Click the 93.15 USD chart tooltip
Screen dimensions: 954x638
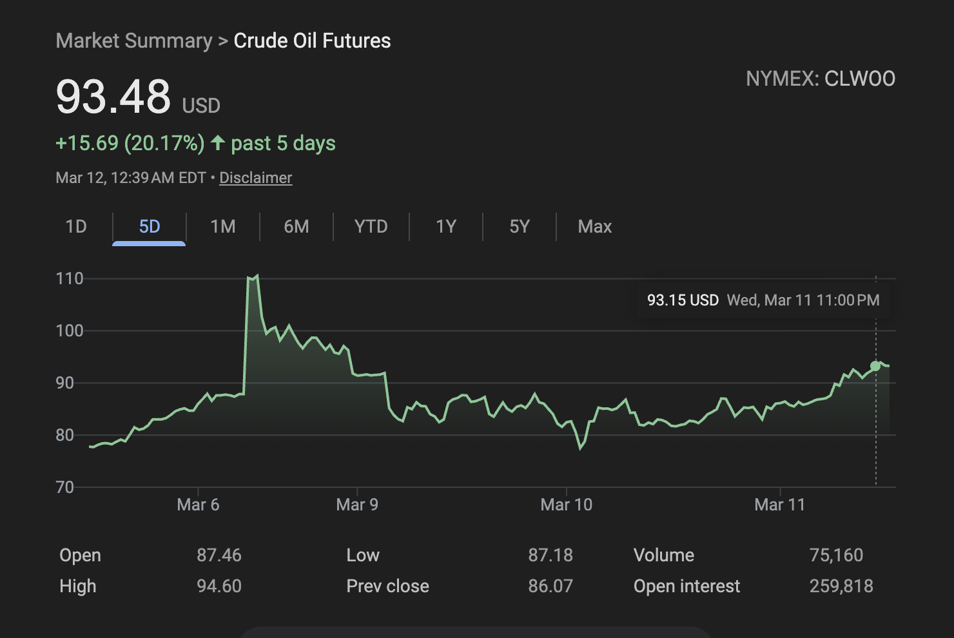pos(763,300)
